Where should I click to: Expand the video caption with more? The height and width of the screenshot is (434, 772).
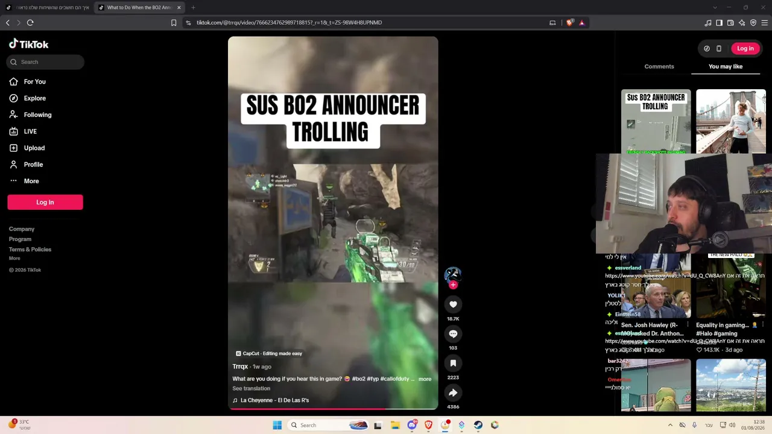425,379
